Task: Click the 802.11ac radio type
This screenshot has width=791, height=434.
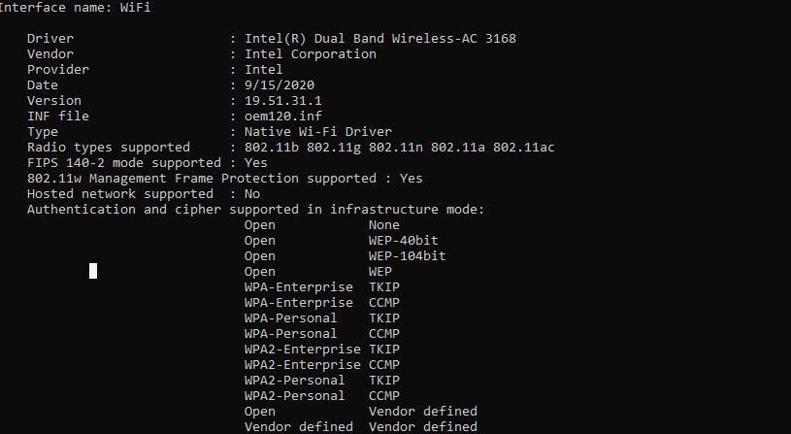Action: click(x=524, y=148)
